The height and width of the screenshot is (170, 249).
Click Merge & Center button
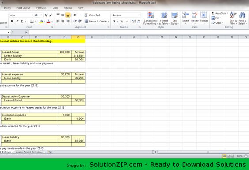click(x=96, y=21)
